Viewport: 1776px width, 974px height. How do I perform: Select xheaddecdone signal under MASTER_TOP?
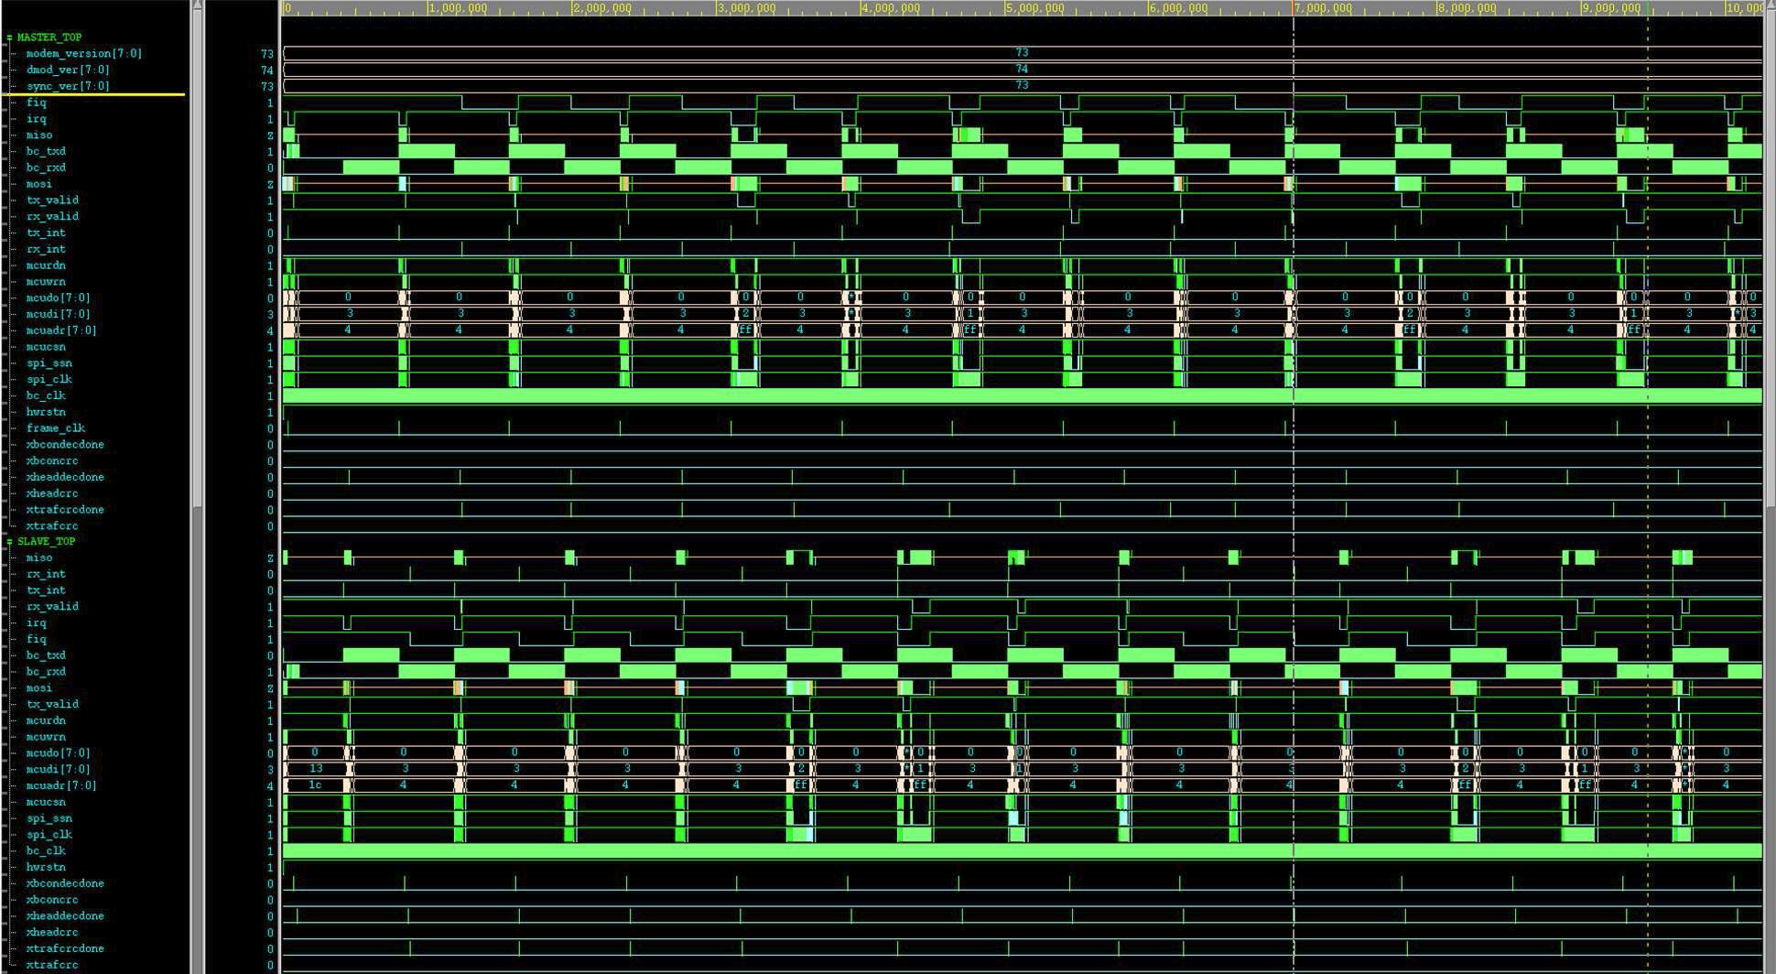[64, 478]
